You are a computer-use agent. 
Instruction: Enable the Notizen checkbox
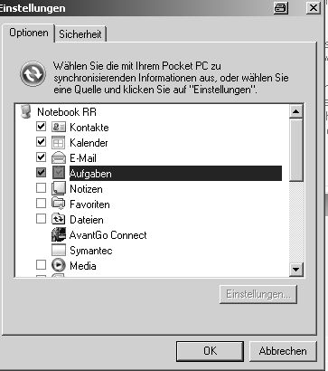click(x=41, y=188)
